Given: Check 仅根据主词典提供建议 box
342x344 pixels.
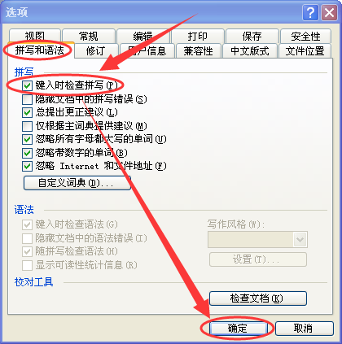Looking at the screenshot, I should [x=27, y=126].
